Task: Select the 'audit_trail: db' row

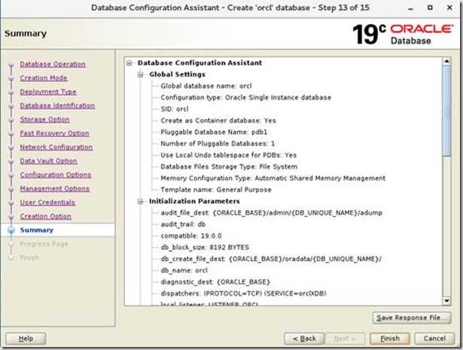Action: point(183,224)
